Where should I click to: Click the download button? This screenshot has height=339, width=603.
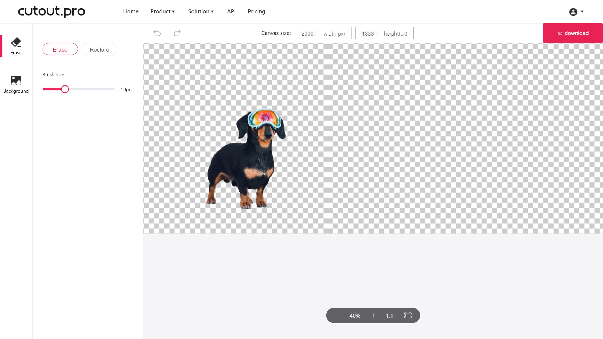click(x=573, y=33)
